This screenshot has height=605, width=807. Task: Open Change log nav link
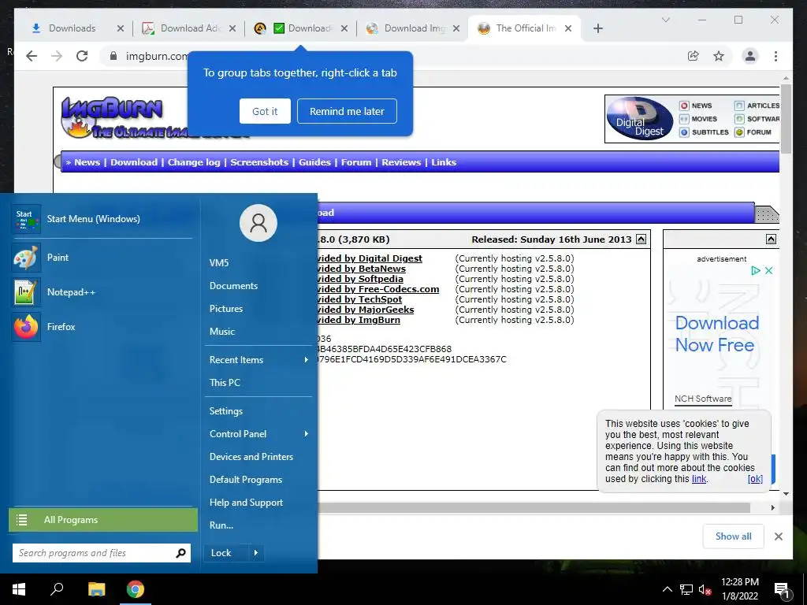194,162
